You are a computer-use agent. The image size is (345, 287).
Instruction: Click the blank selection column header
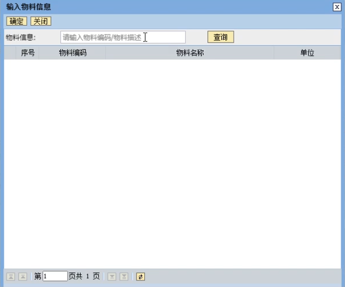click(10, 53)
